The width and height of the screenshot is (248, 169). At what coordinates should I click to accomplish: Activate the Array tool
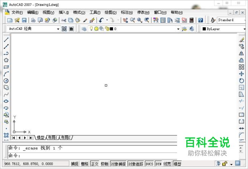pyautogui.click(x=241, y=67)
